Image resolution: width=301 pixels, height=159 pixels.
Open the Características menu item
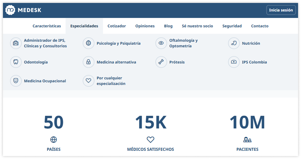click(x=47, y=26)
